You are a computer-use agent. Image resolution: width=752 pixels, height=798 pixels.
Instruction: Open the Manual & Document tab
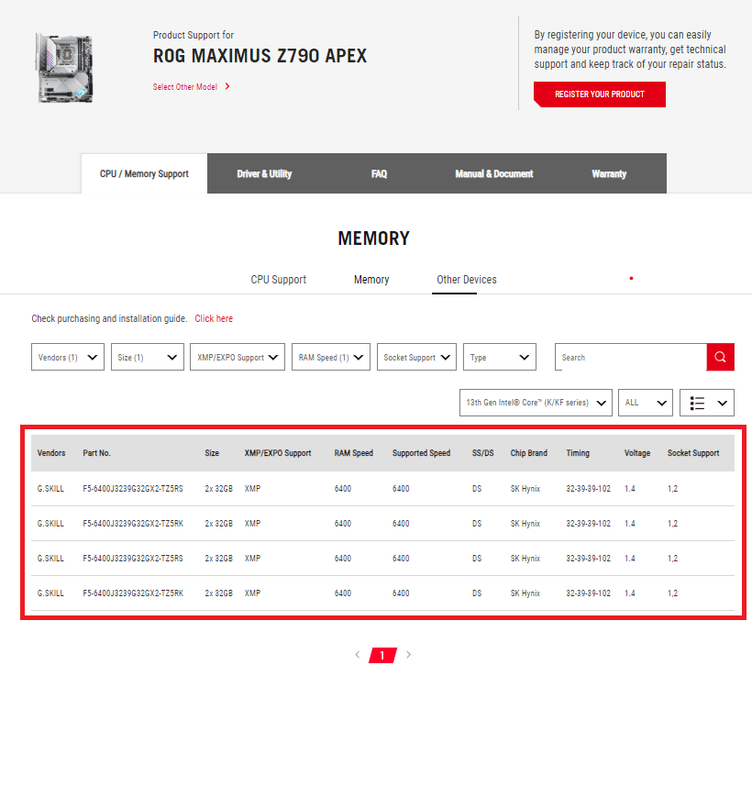point(494,173)
